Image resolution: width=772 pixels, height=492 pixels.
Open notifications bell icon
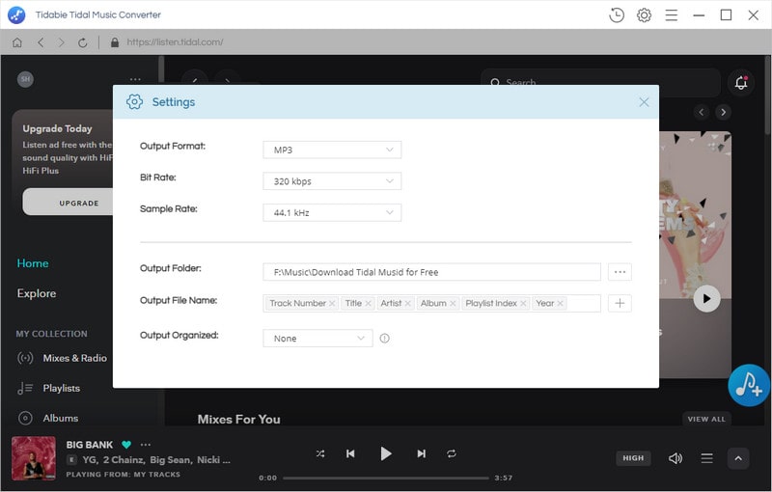(x=741, y=83)
